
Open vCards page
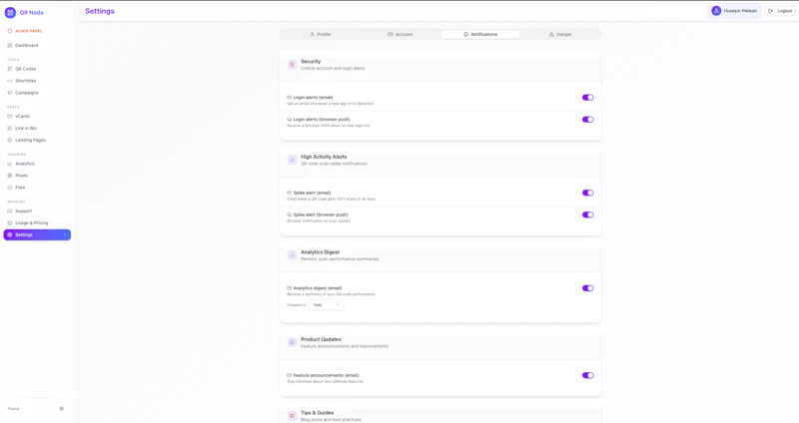coord(22,116)
